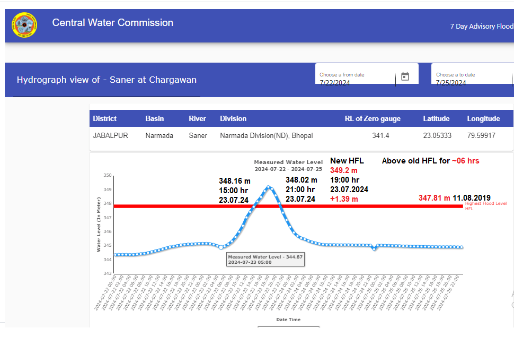Click the Division column header
This screenshot has width=514, height=345.
(233, 118)
